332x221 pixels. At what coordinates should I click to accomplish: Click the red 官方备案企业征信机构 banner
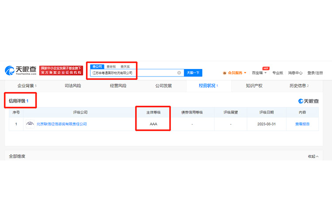point(61,70)
